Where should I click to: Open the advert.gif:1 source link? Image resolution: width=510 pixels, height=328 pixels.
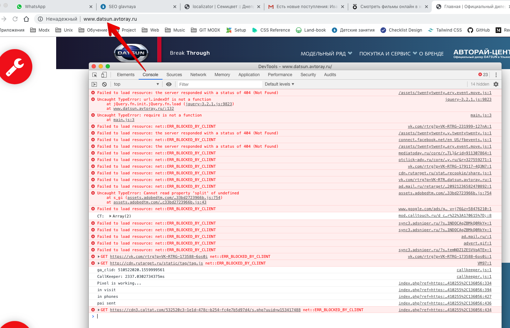pos(477,243)
